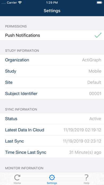
Task: Tap the Last Sync row
Action: click(x=52, y=141)
